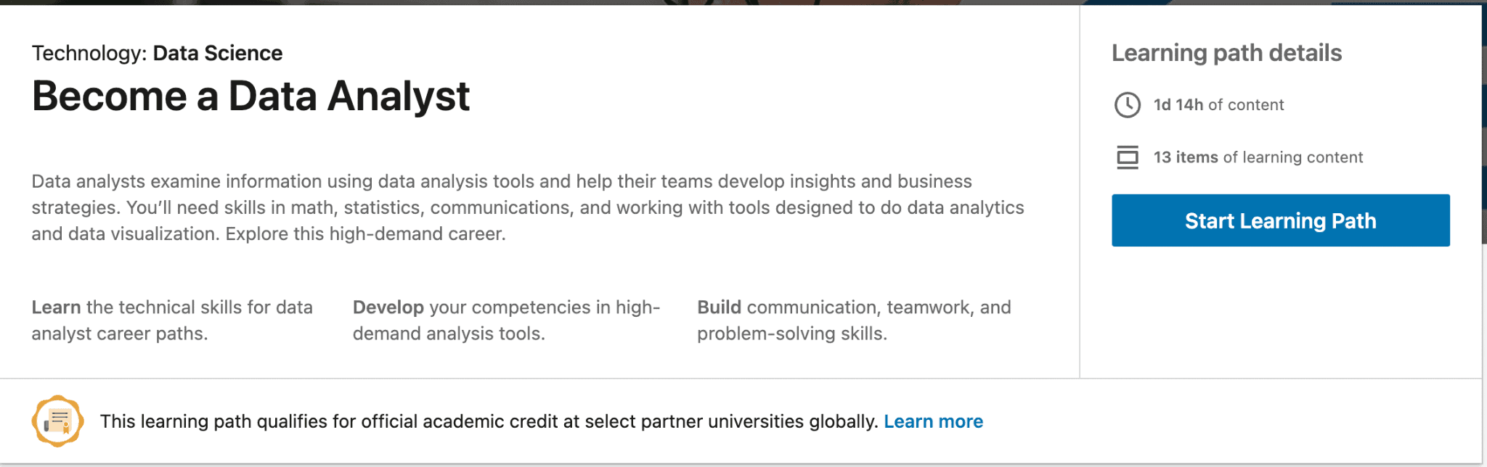Click the banner image strip at the top

(726, 2)
